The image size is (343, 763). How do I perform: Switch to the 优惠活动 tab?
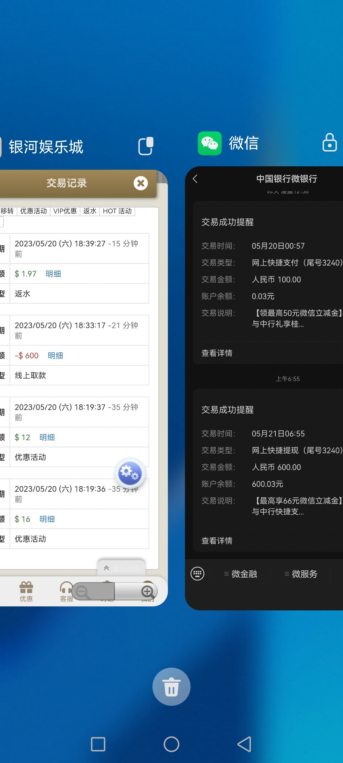(x=33, y=211)
